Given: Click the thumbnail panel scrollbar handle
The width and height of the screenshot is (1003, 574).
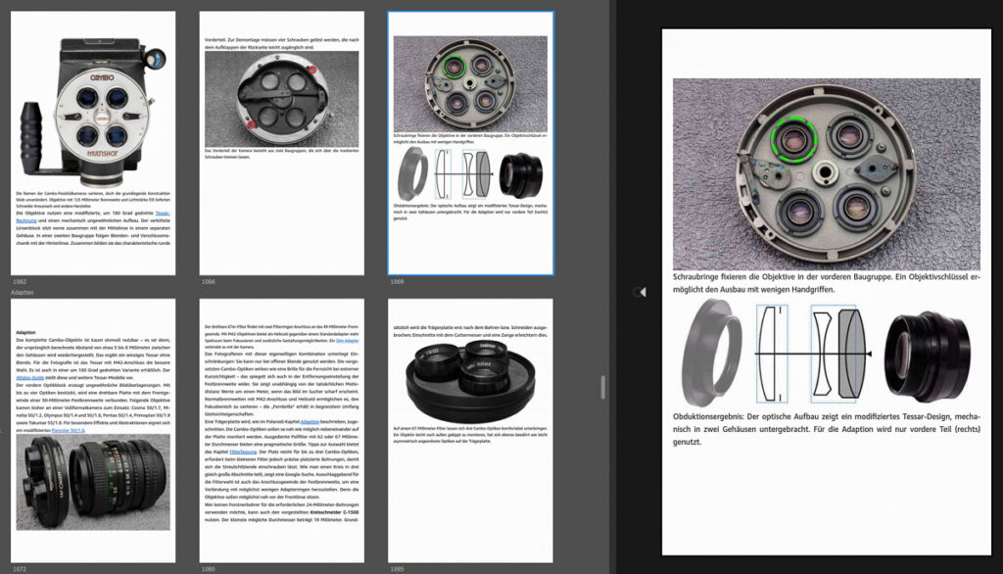Looking at the screenshot, I should coord(602,387).
